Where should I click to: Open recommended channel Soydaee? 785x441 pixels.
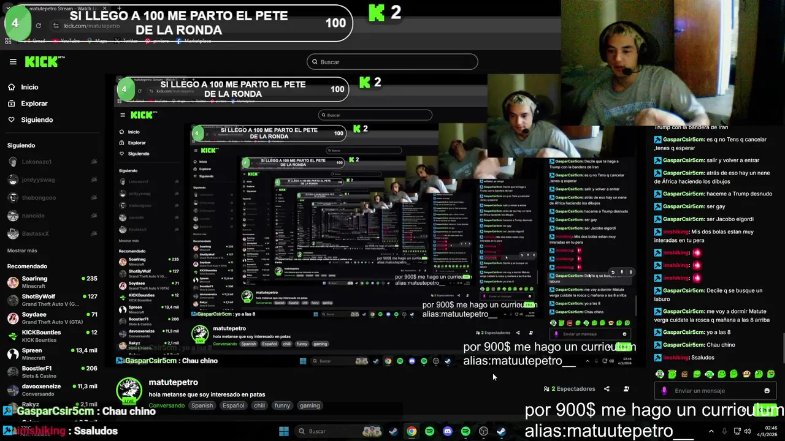[x=53, y=318]
